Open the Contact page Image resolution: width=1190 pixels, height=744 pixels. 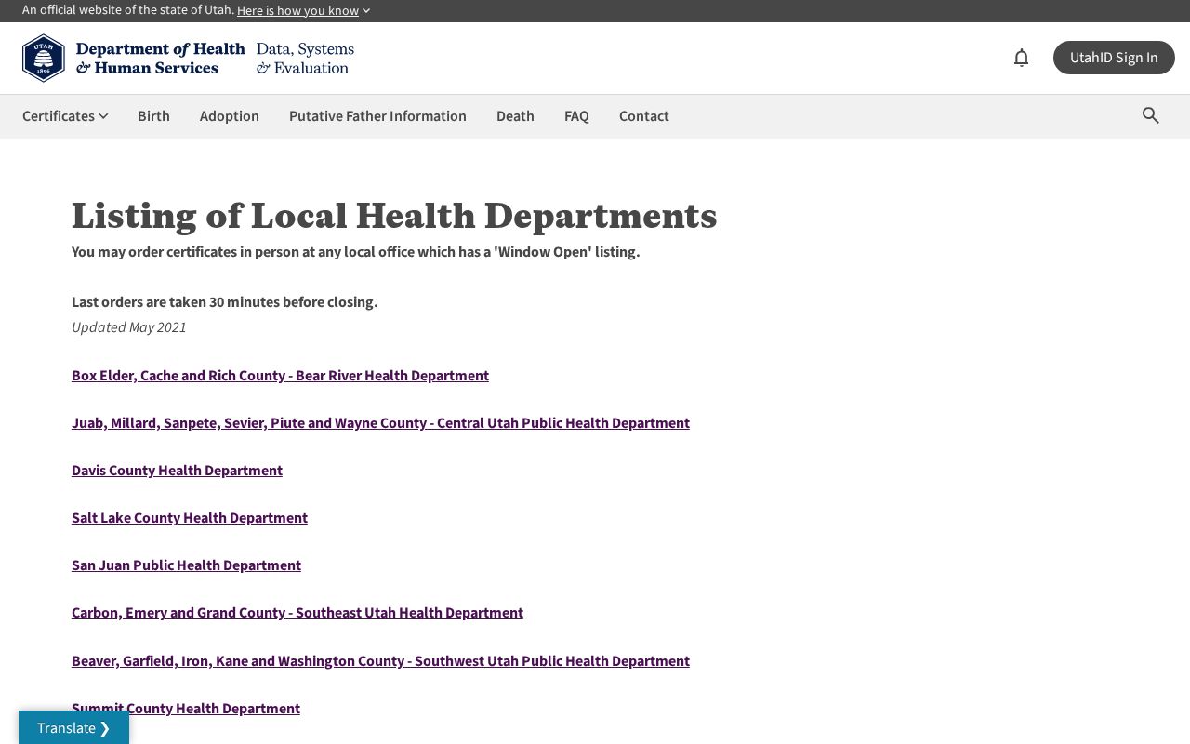click(644, 115)
